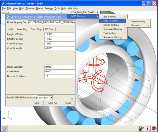
Task: Open the Simulate menu
Action: 30,8
